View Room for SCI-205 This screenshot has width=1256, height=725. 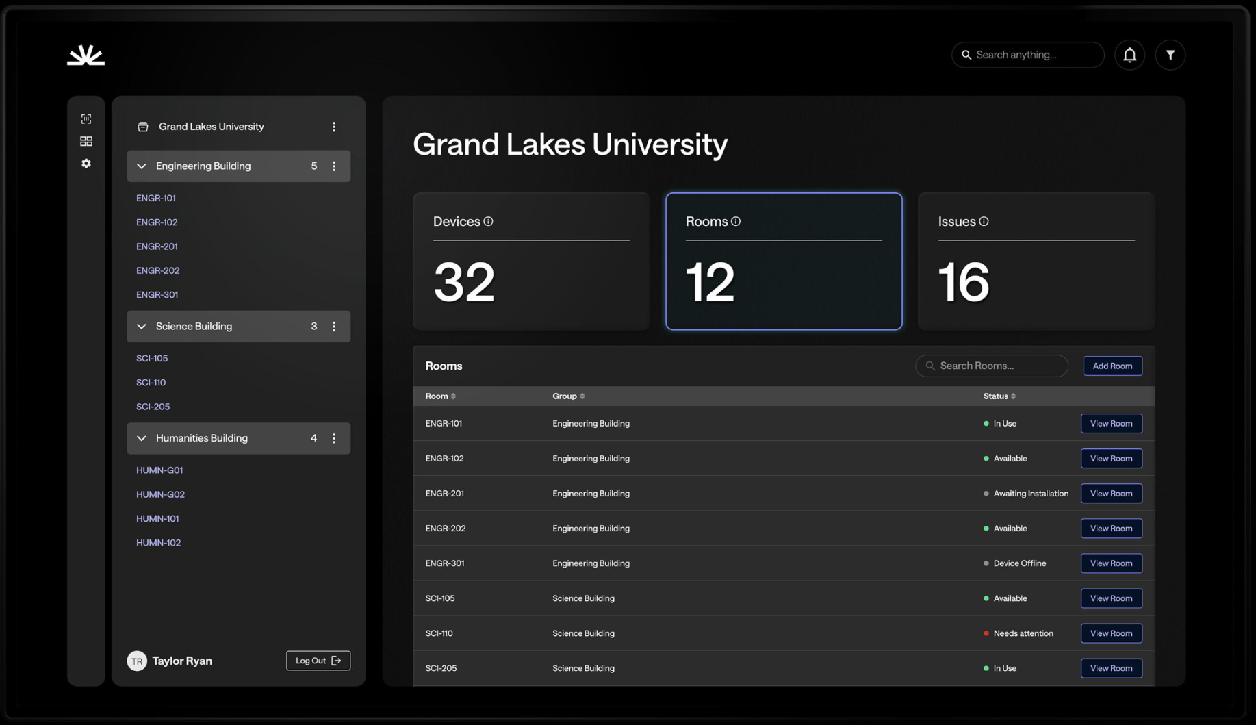click(1112, 668)
